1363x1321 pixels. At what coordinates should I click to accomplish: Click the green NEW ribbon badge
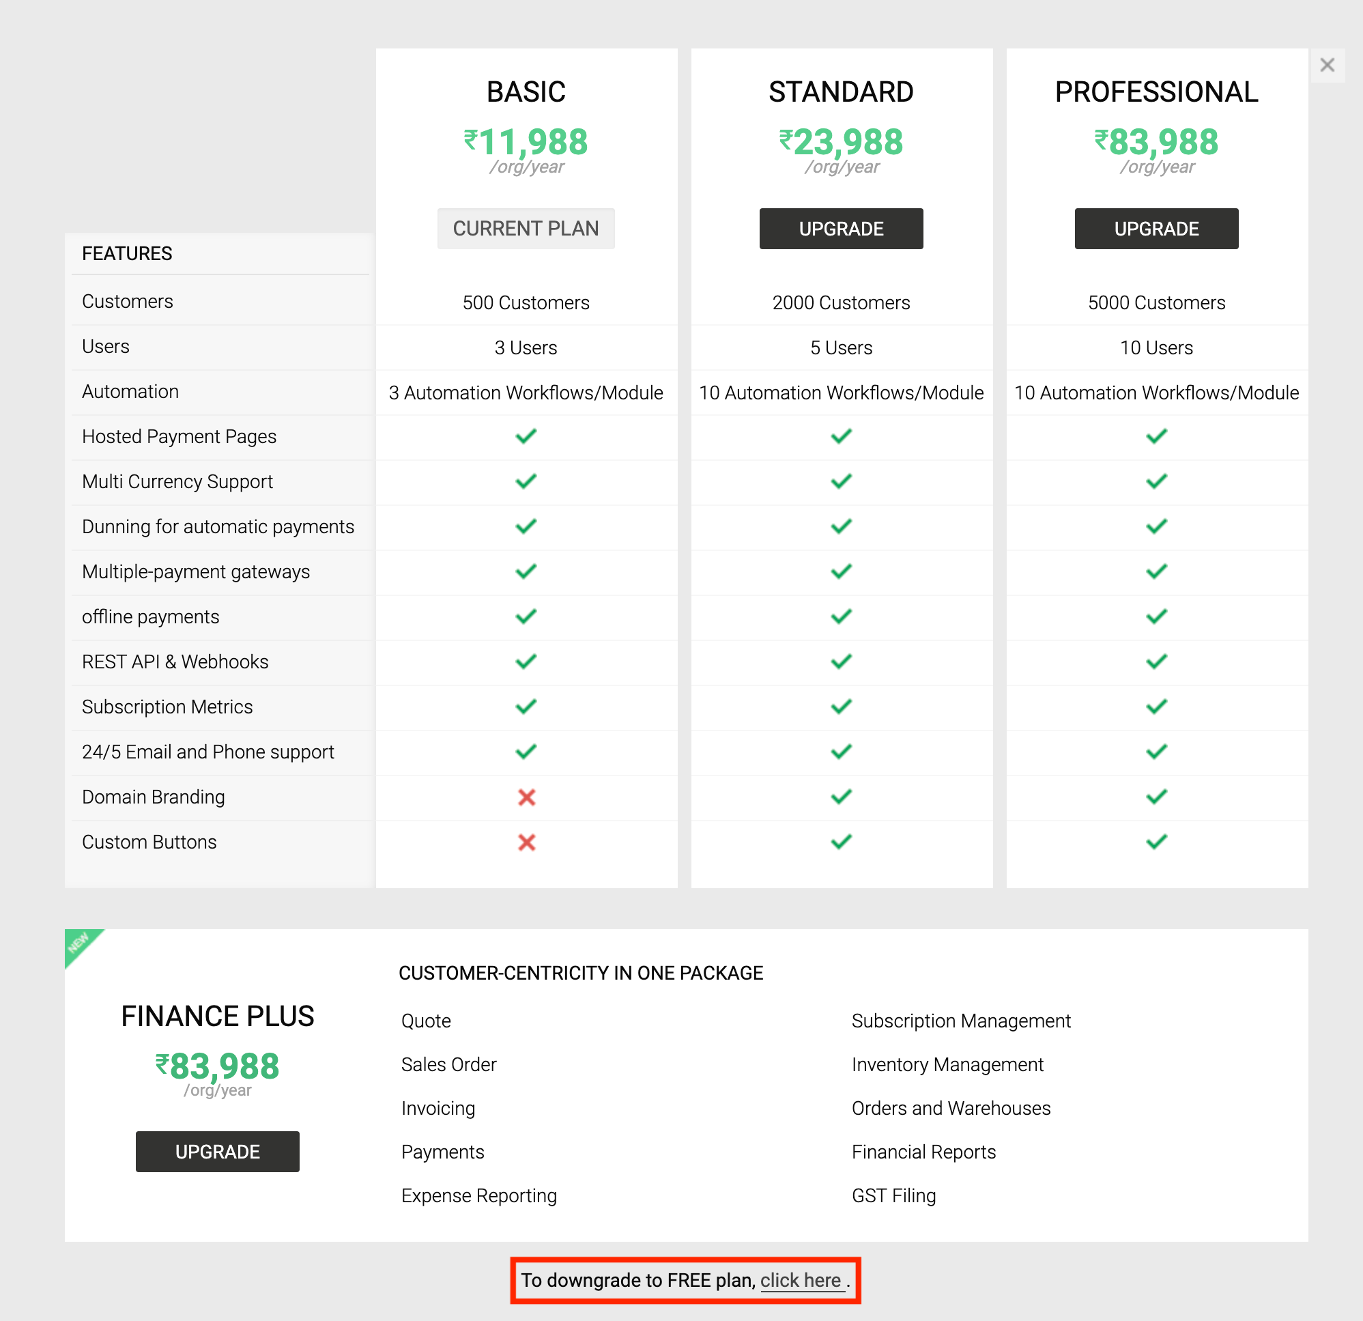78,943
